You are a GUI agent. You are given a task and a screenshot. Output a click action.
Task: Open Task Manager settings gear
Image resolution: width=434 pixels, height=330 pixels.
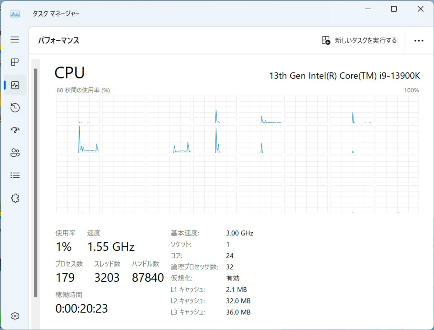click(x=15, y=316)
